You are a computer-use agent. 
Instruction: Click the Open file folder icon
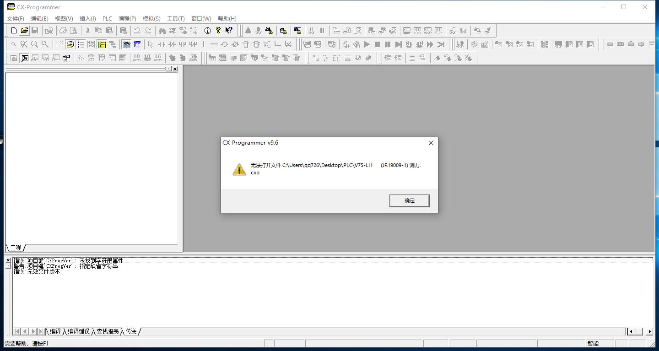24,31
